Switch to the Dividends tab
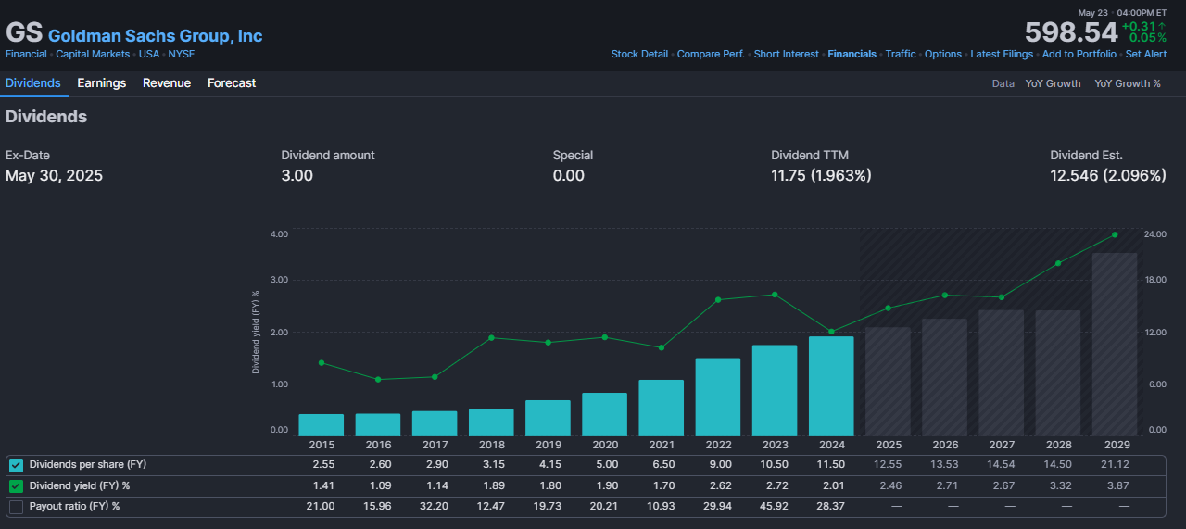Image resolution: width=1186 pixels, height=529 pixels. pyautogui.click(x=33, y=83)
